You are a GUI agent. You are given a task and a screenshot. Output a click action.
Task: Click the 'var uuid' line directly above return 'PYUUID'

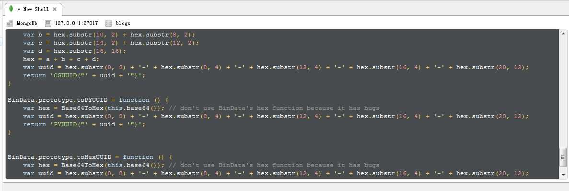(276, 116)
